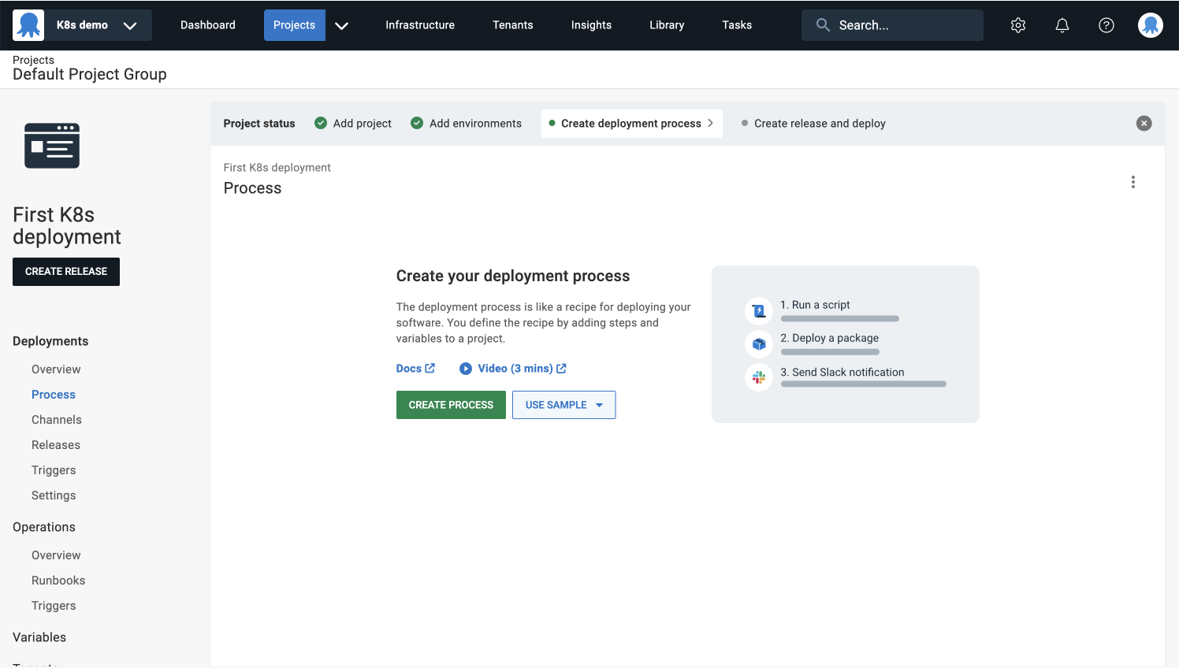Click the Add project completed checkmark
This screenshot has width=1179, height=668.
(x=321, y=123)
